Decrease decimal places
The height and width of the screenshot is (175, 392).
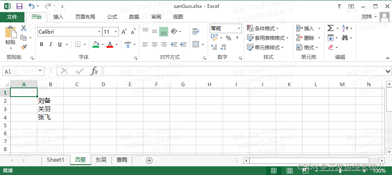click(223, 47)
